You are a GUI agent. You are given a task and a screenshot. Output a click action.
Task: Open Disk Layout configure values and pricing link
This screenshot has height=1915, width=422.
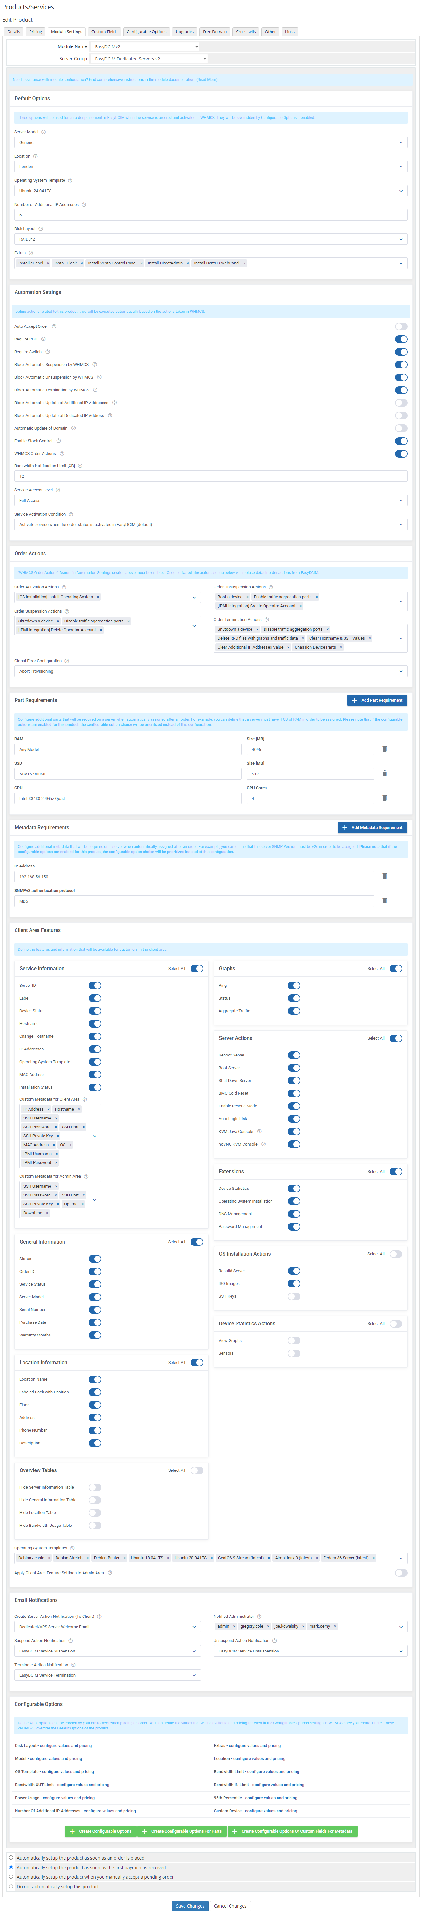(65, 1745)
